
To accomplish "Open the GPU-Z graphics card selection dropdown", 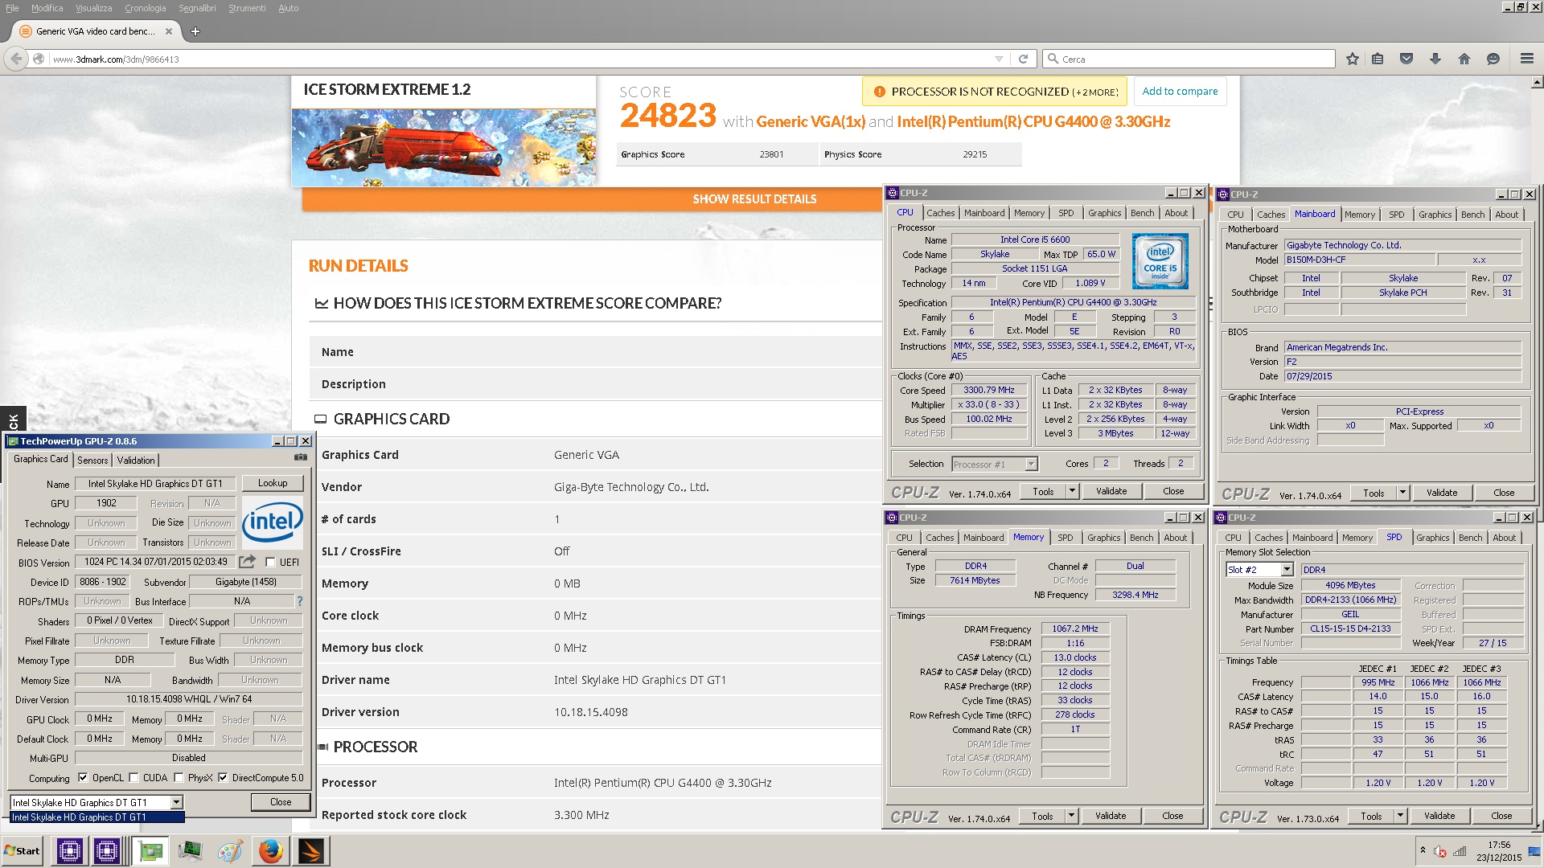I will 176,802.
